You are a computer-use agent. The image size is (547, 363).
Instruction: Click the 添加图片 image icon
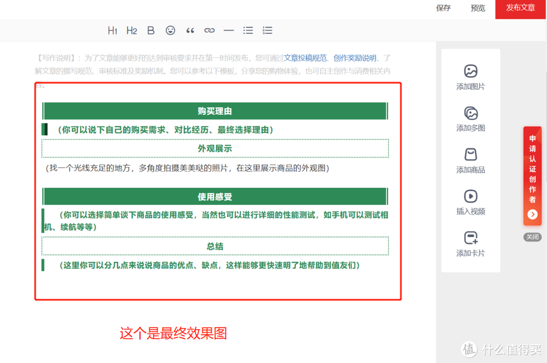471,71
